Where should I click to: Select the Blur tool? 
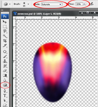[x=5, y=80]
